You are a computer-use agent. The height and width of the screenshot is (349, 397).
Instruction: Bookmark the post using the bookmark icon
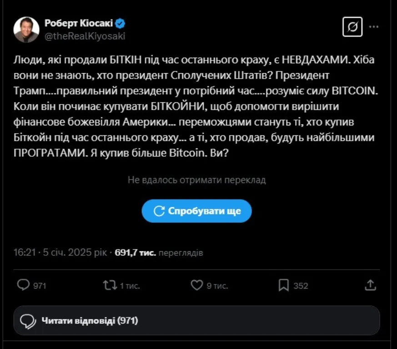click(284, 285)
